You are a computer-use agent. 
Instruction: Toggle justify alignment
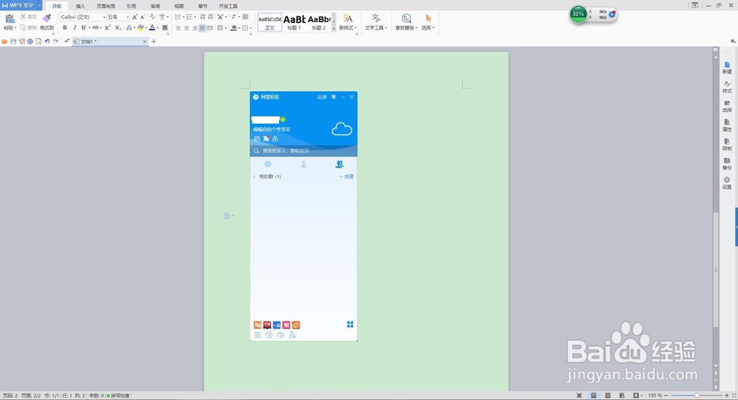click(202, 28)
